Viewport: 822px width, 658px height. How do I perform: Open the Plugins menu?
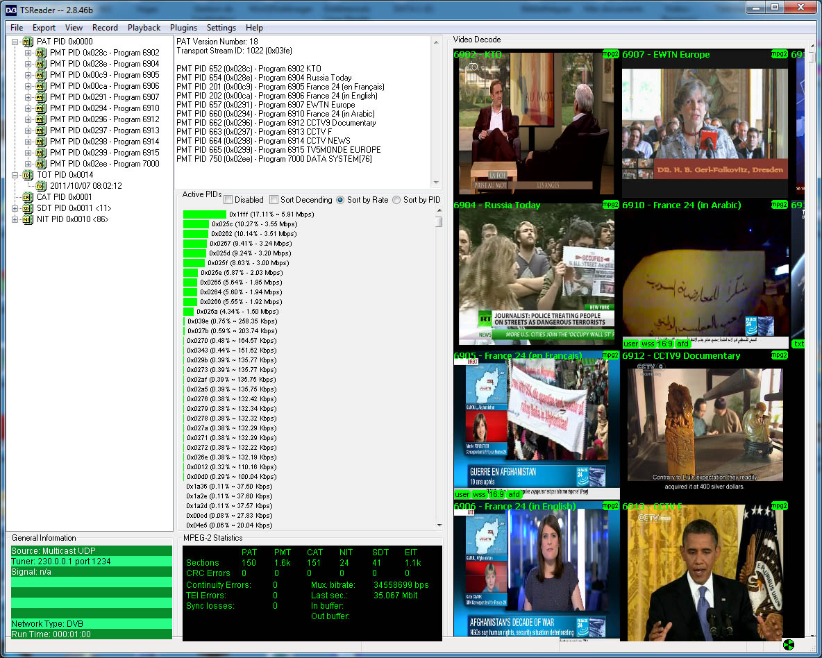(183, 28)
